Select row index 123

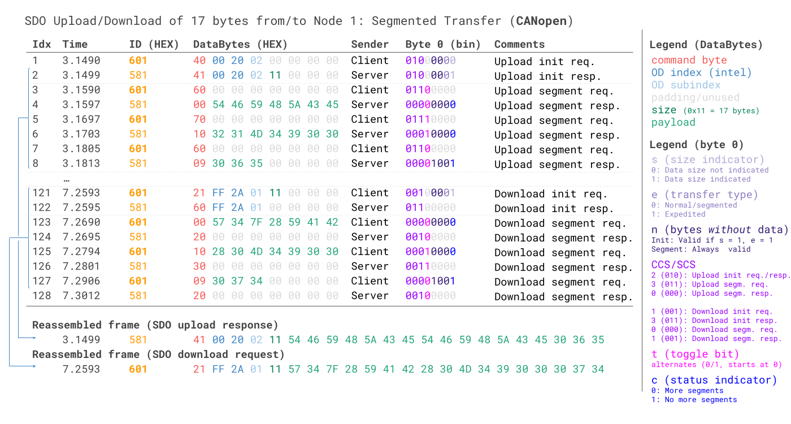point(41,222)
